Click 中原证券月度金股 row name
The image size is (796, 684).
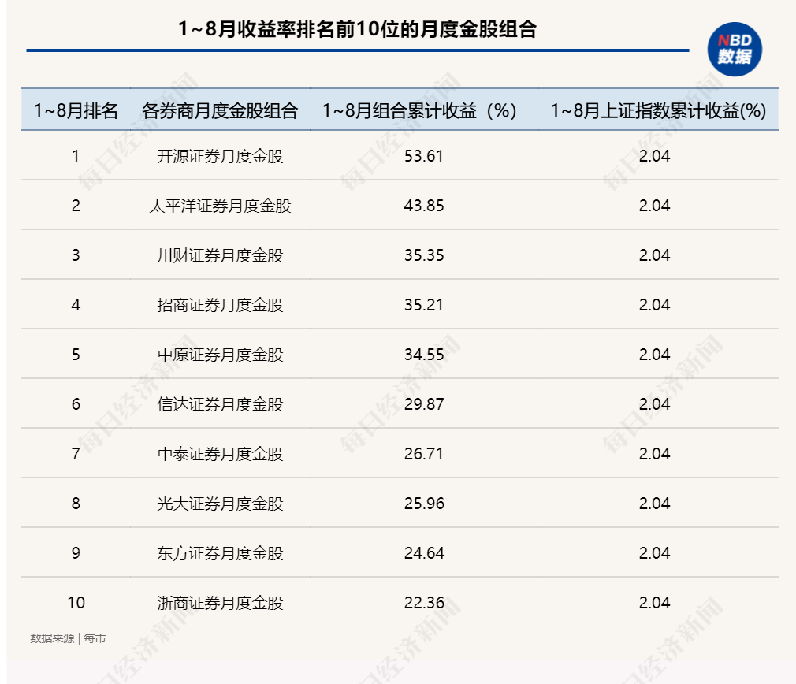pyautogui.click(x=220, y=354)
